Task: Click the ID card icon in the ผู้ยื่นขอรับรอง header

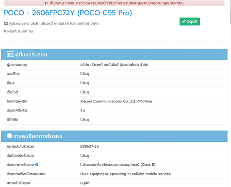Action: (10, 54)
